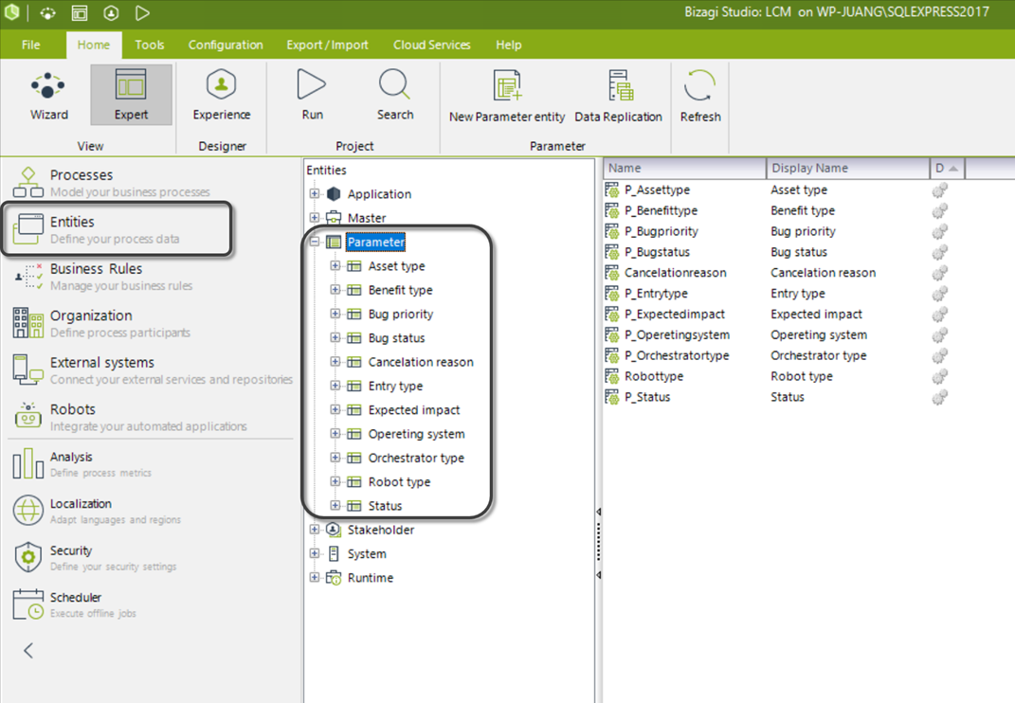Select the P_Expectedimpact row
The width and height of the screenshot is (1015, 703).
tap(777, 314)
